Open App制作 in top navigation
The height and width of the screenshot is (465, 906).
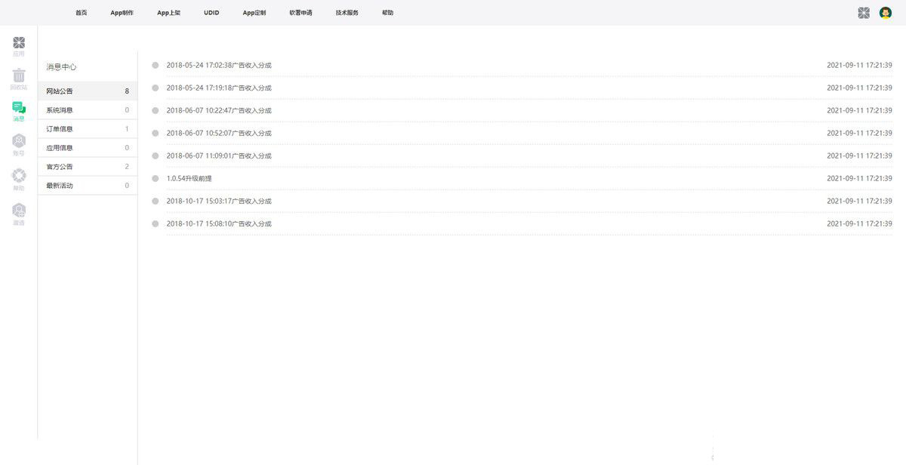[122, 13]
